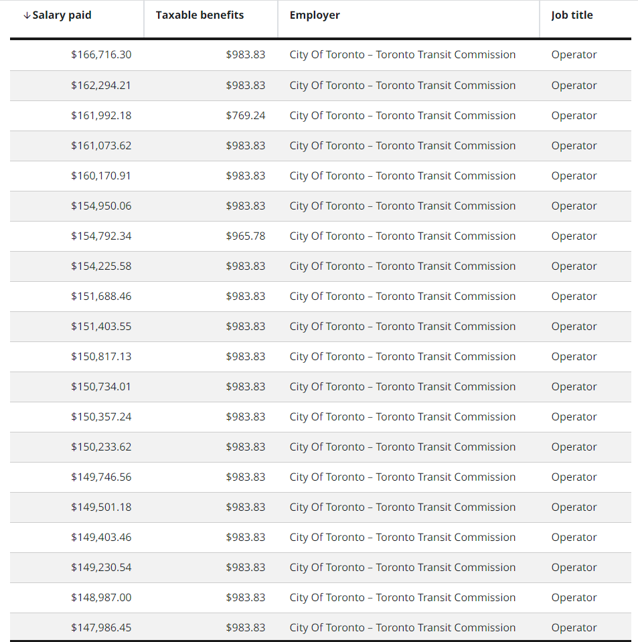Select the $151,688.46 salary cell
The width and height of the screenshot is (638, 642).
pyautogui.click(x=101, y=297)
